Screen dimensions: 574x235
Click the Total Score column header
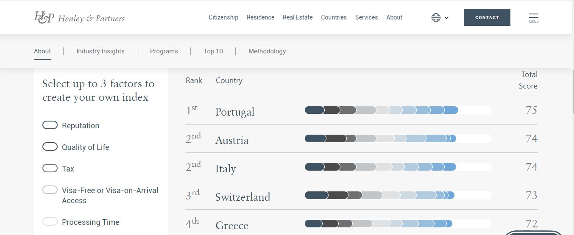click(x=528, y=80)
